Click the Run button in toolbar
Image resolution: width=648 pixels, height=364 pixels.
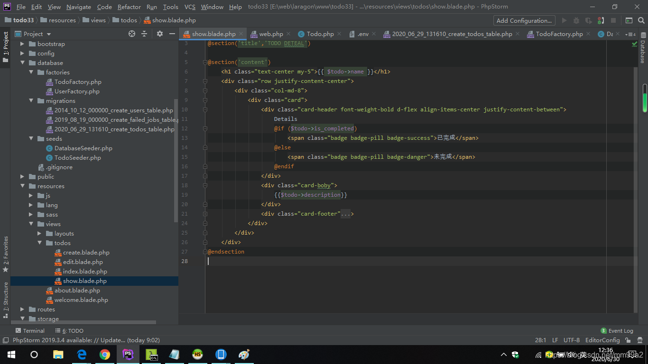564,20
